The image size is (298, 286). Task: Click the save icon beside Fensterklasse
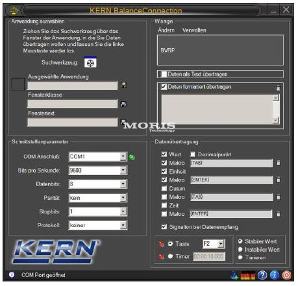(x=123, y=104)
